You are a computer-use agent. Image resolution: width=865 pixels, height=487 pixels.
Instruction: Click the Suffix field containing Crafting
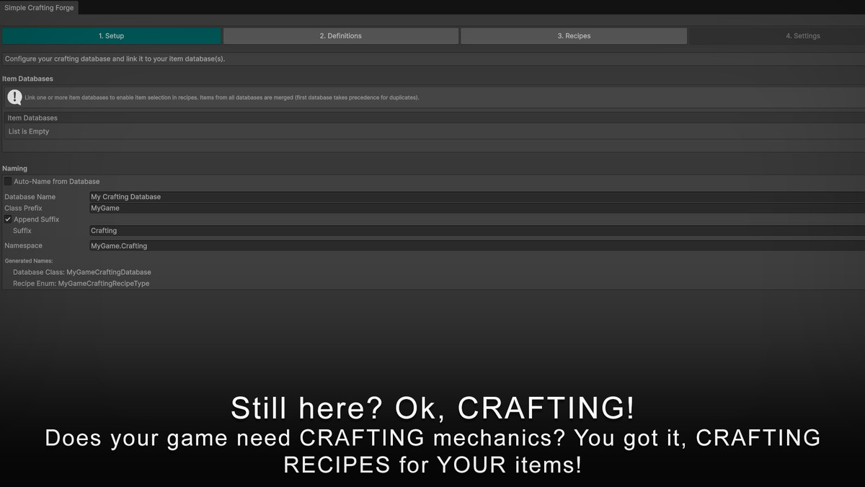click(x=288, y=230)
